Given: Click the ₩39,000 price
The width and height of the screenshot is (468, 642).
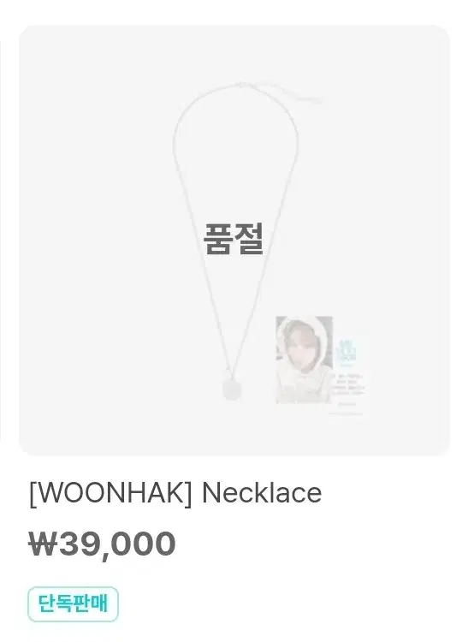Looking at the screenshot, I should [103, 544].
